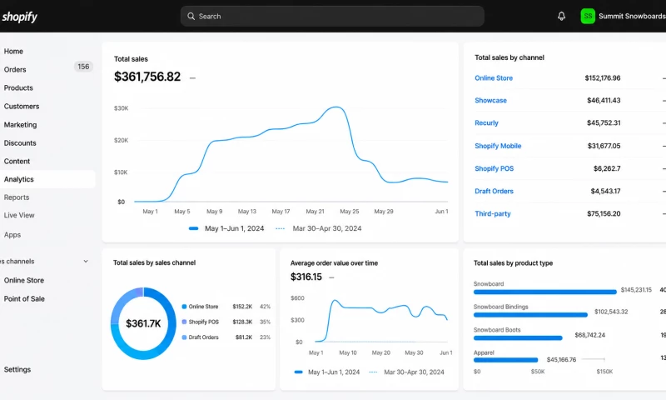This screenshot has width=666, height=400.
Task: Click the 42% Online Store share
Action: pyautogui.click(x=265, y=307)
